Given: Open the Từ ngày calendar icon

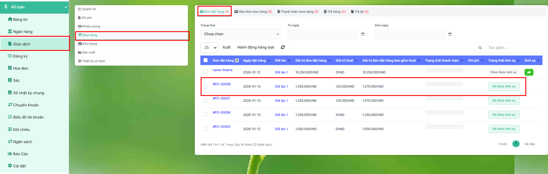Looking at the screenshot, I should click(362, 34).
